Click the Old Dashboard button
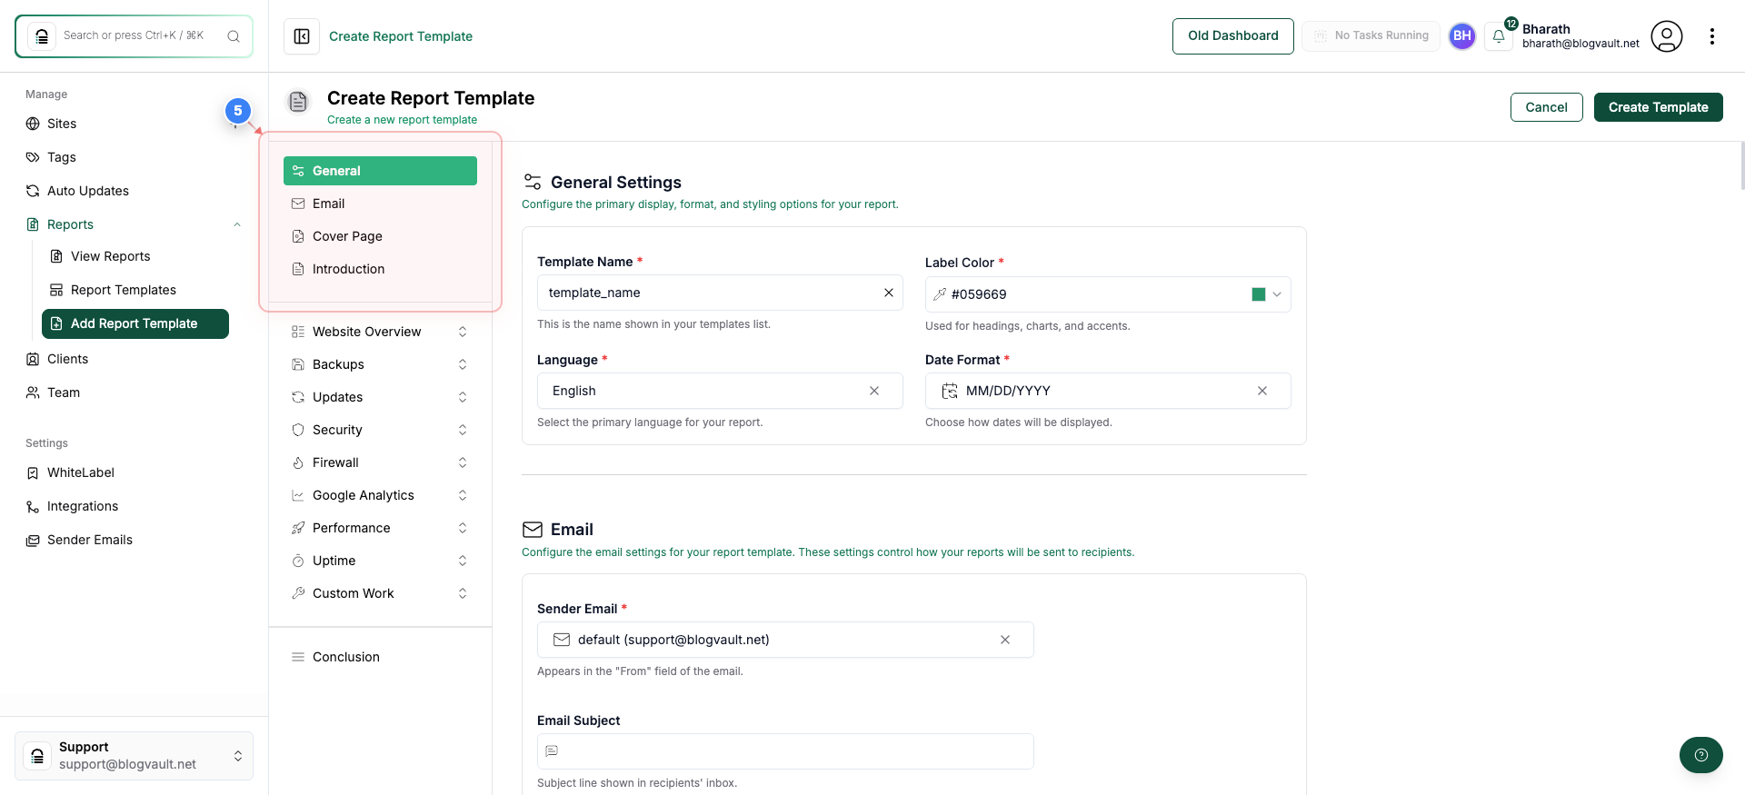 point(1233,36)
